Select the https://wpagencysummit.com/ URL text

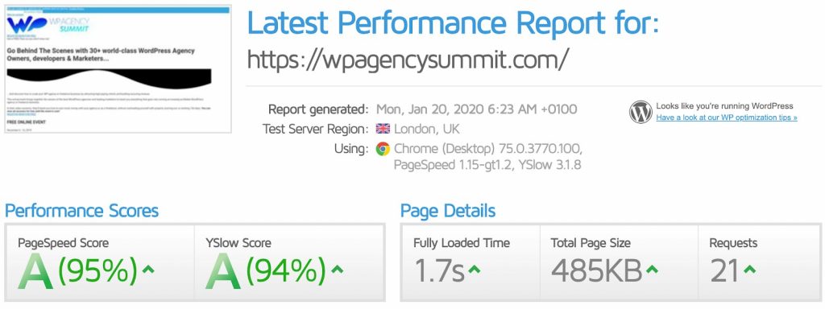coord(408,60)
